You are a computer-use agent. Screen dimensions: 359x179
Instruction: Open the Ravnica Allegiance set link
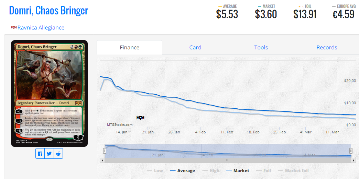point(41,28)
